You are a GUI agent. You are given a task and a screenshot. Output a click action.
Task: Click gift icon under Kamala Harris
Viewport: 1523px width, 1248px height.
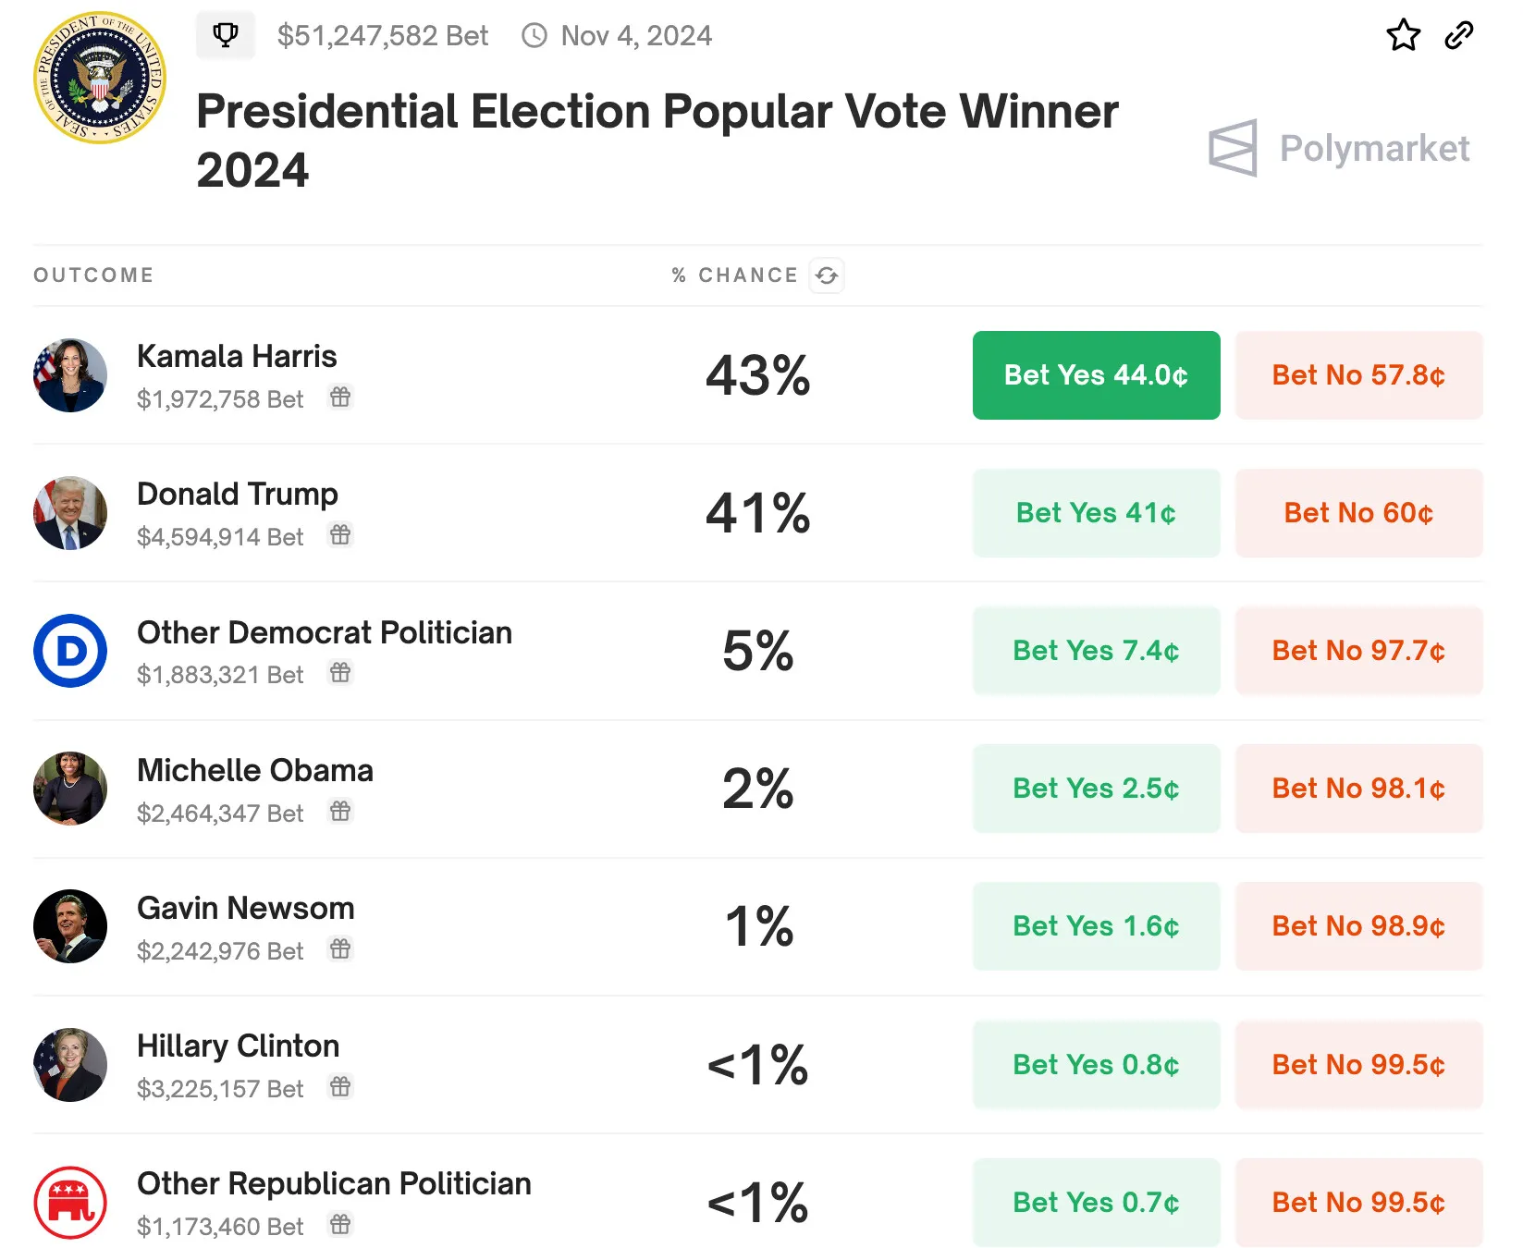[x=340, y=398]
